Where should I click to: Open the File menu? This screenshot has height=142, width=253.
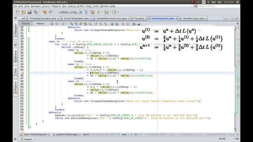[15, 6]
